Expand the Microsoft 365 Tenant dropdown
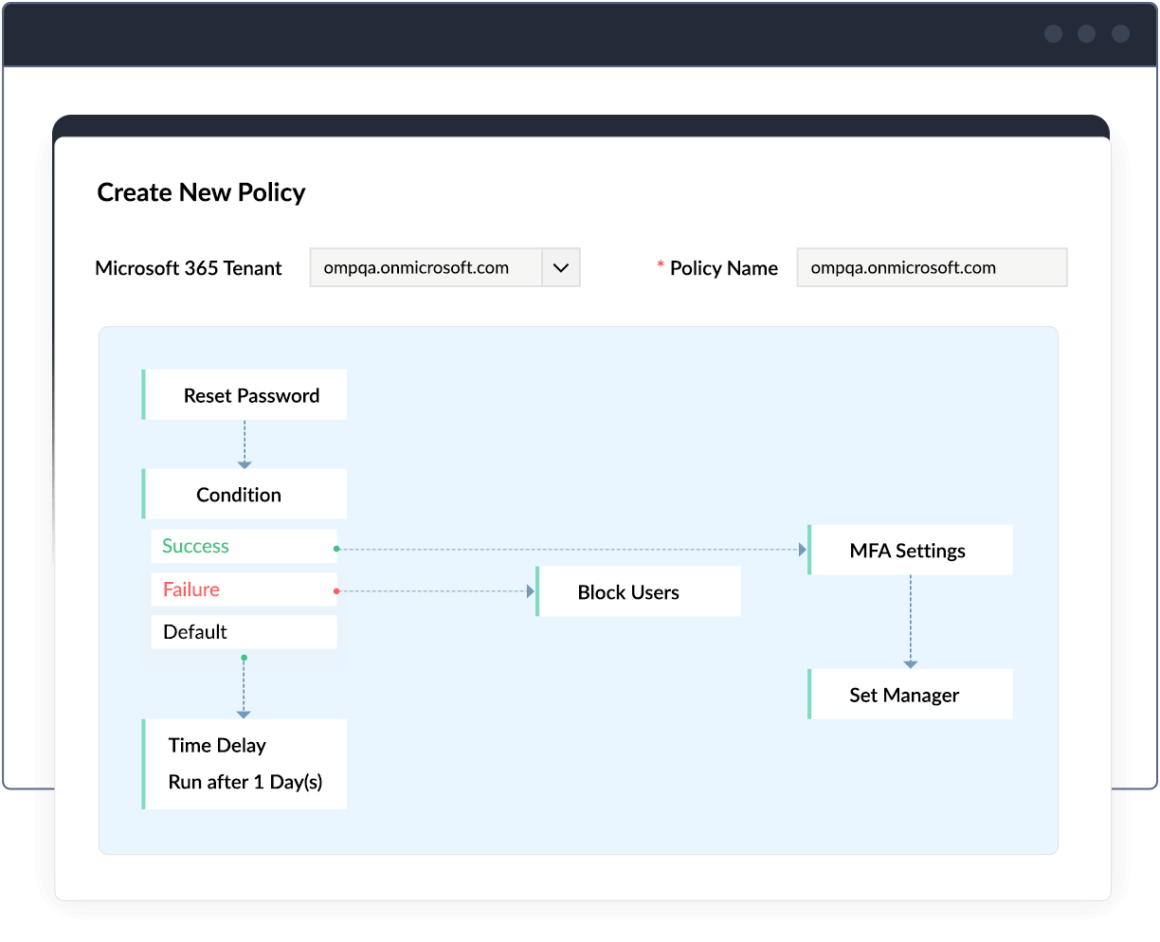This screenshot has height=942, width=1160. (444, 267)
